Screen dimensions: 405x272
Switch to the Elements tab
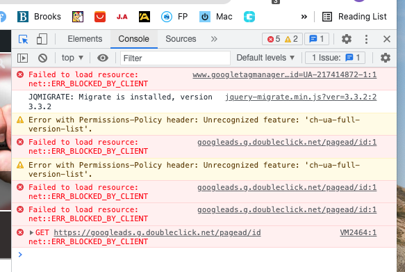pyautogui.click(x=85, y=39)
